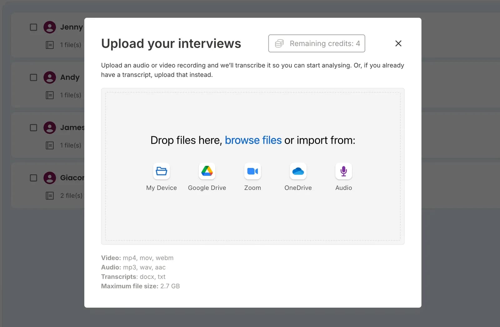Click the file icon under Giacomo
This screenshot has width=500, height=327.
(50, 196)
